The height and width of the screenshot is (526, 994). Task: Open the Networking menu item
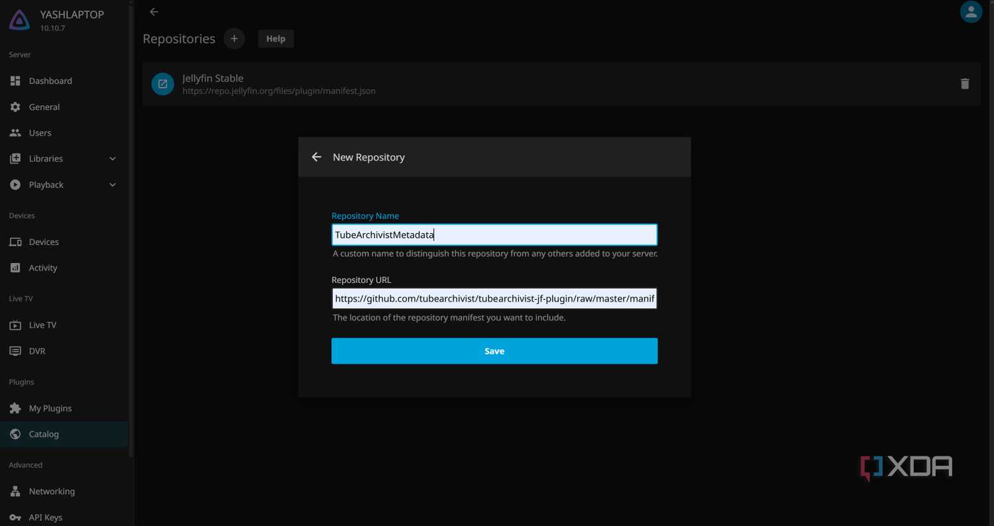tap(64, 492)
